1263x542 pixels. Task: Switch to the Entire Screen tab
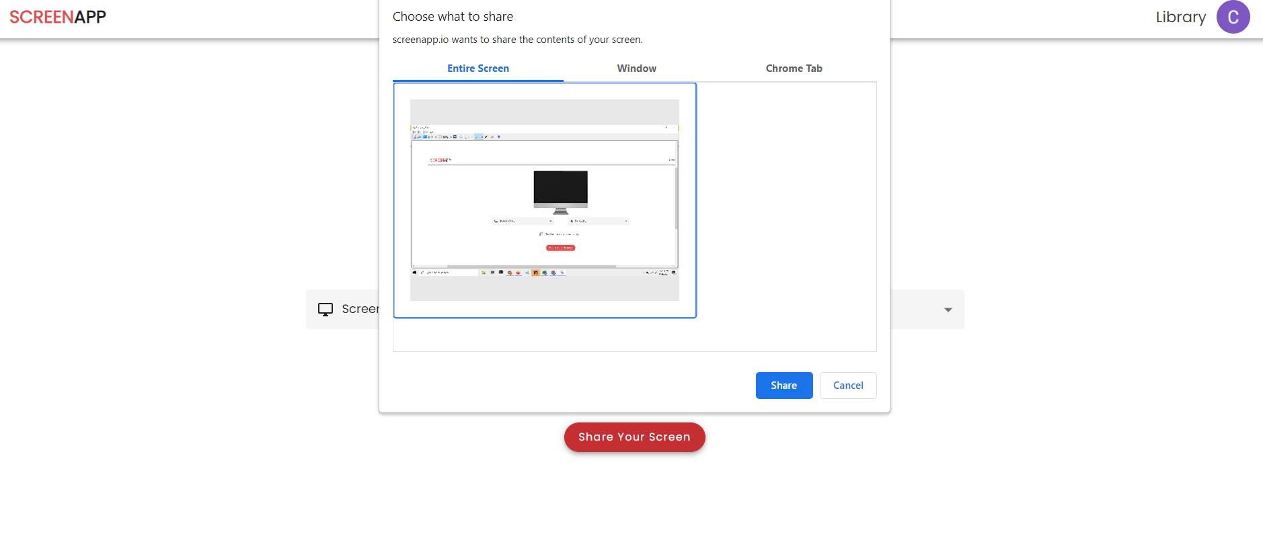pyautogui.click(x=477, y=69)
